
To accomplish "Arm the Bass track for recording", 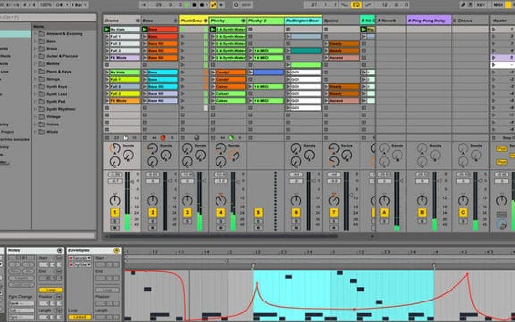I will pos(153,228).
